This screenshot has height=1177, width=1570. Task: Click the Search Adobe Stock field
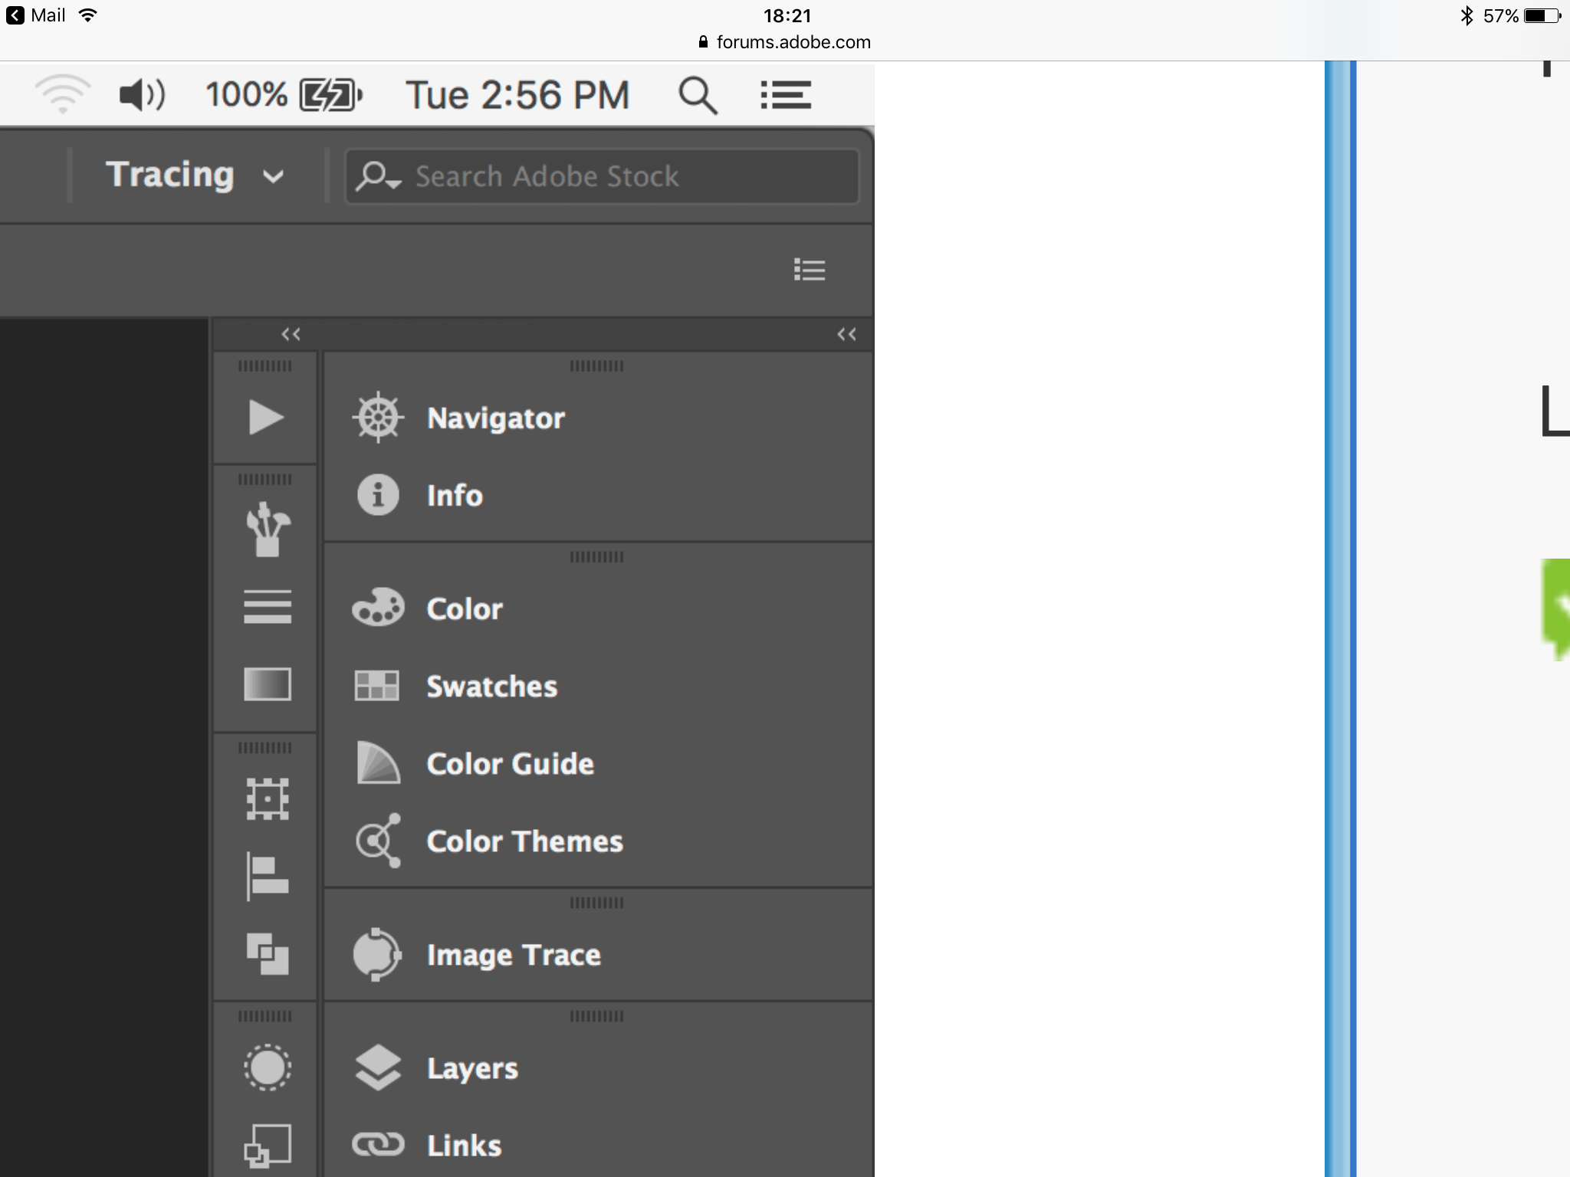click(602, 175)
